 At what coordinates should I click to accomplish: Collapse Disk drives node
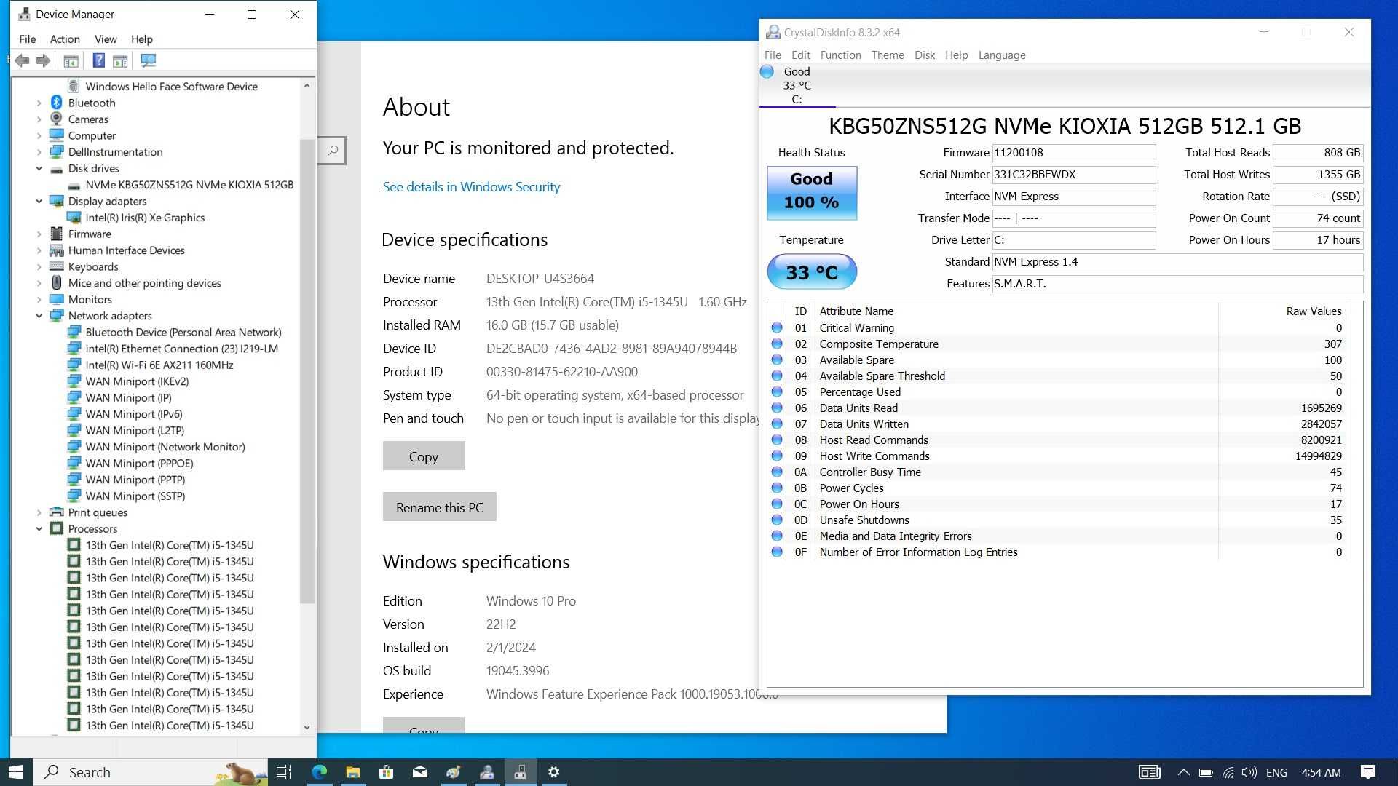(x=39, y=169)
